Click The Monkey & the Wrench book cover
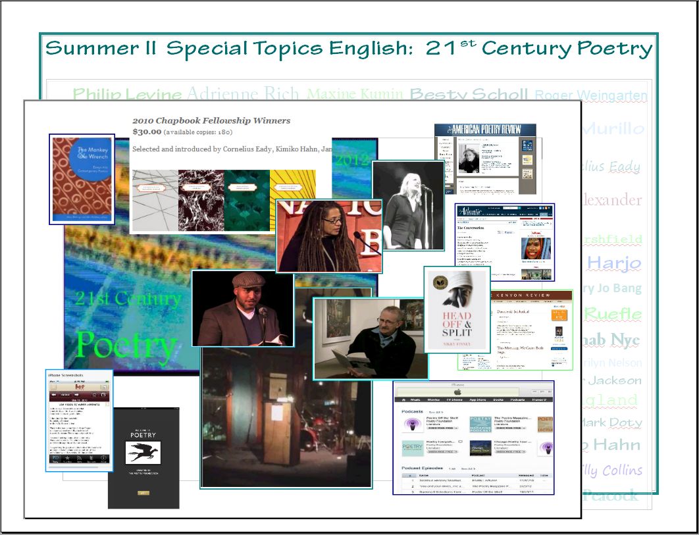Viewport: 699px width, 535px height. click(82, 179)
